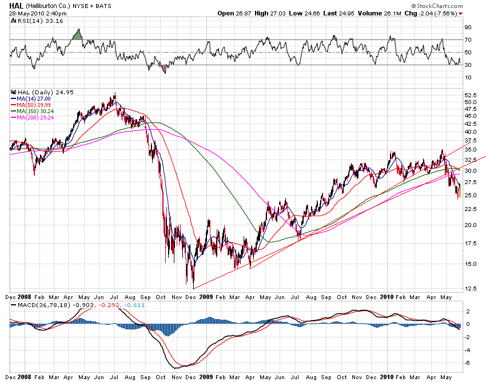This screenshot has width=486, height=382.
Task: Click the 2009 label on bottom MACD axis
Action: click(x=206, y=377)
